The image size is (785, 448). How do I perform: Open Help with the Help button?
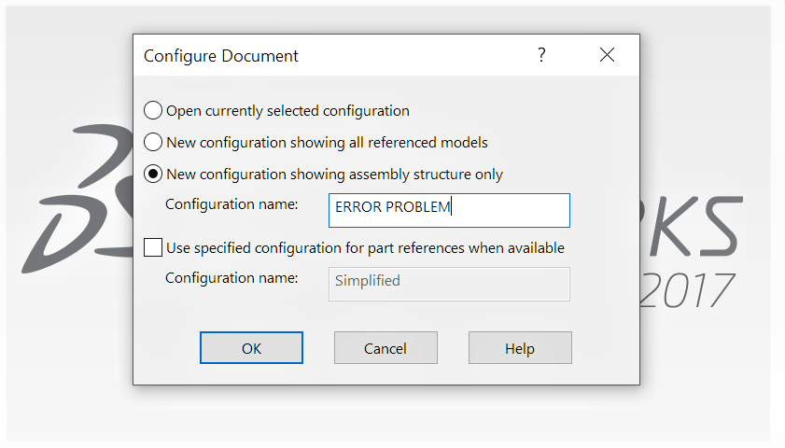pos(520,348)
